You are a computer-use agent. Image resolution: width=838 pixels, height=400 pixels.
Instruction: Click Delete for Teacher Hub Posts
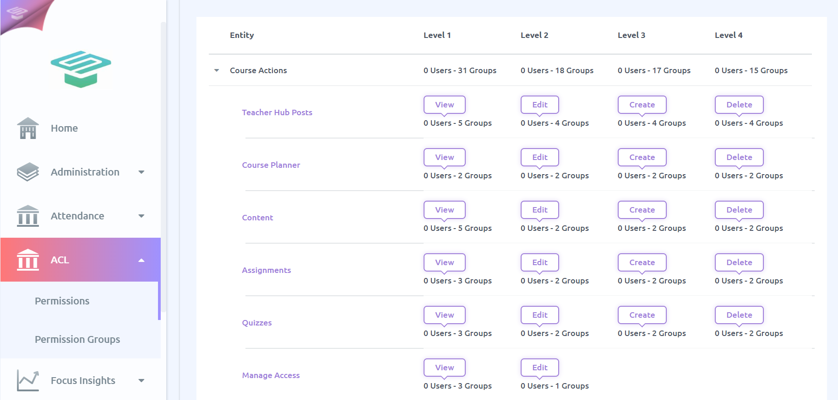[x=739, y=105]
